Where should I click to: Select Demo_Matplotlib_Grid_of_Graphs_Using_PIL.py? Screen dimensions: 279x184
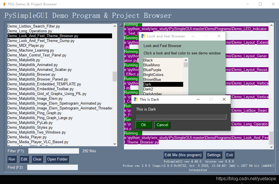point(60,94)
